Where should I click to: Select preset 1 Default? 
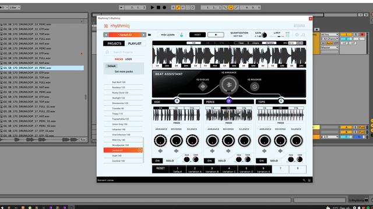pyautogui.click(x=177, y=170)
